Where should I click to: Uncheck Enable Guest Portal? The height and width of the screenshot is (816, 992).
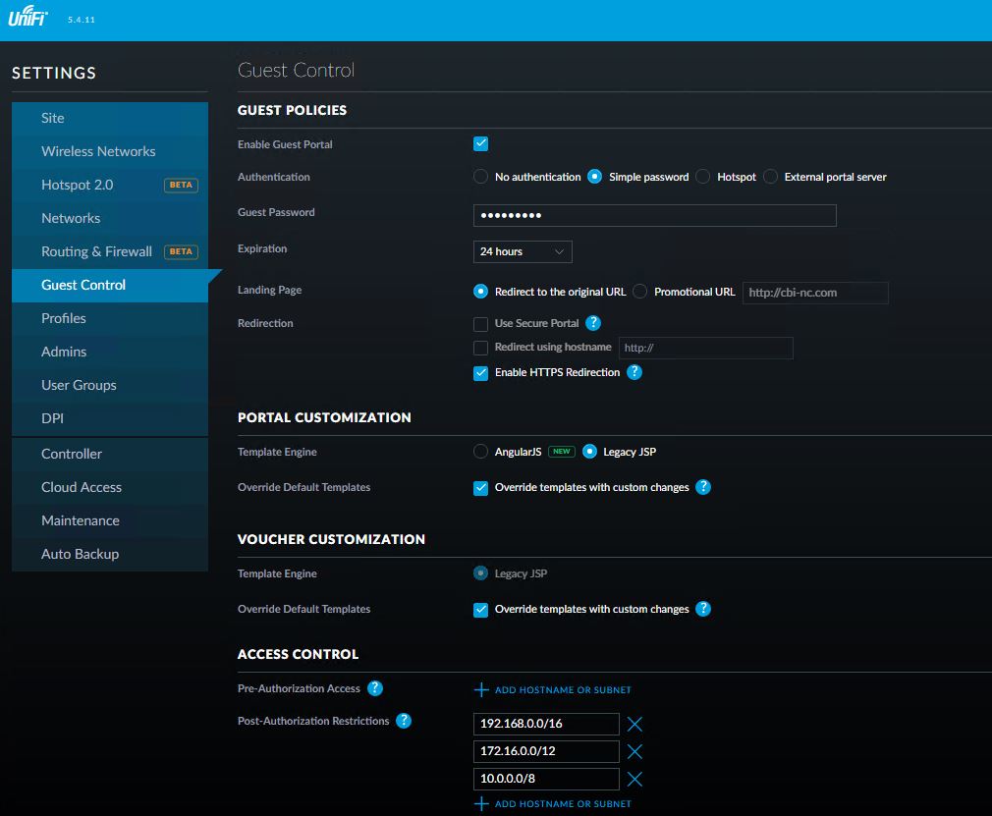(480, 143)
